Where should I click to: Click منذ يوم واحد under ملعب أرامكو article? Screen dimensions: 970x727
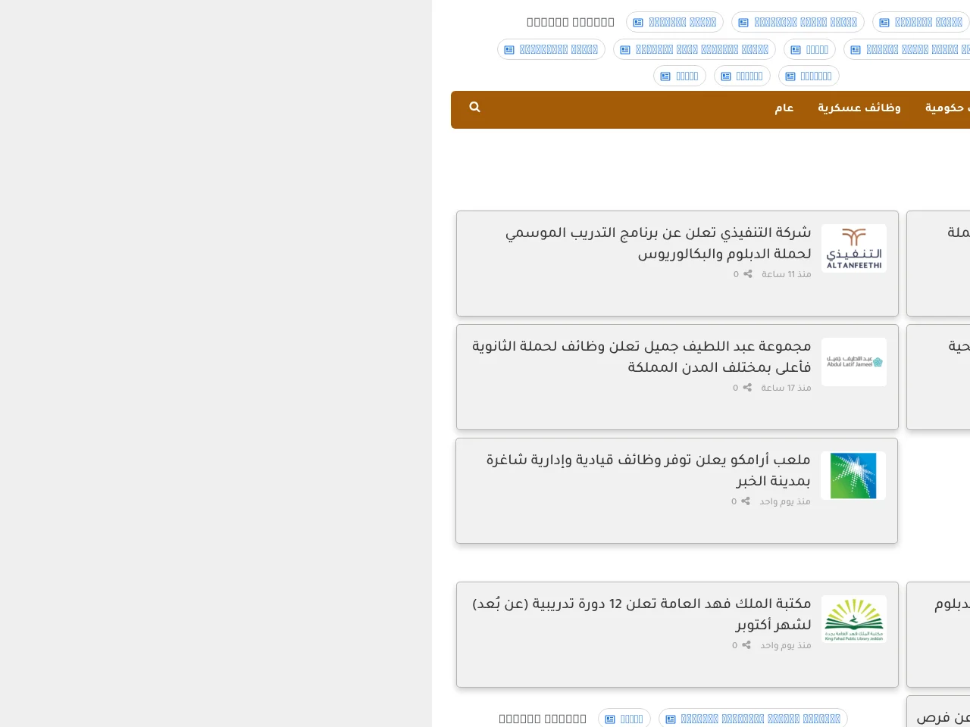(x=785, y=501)
